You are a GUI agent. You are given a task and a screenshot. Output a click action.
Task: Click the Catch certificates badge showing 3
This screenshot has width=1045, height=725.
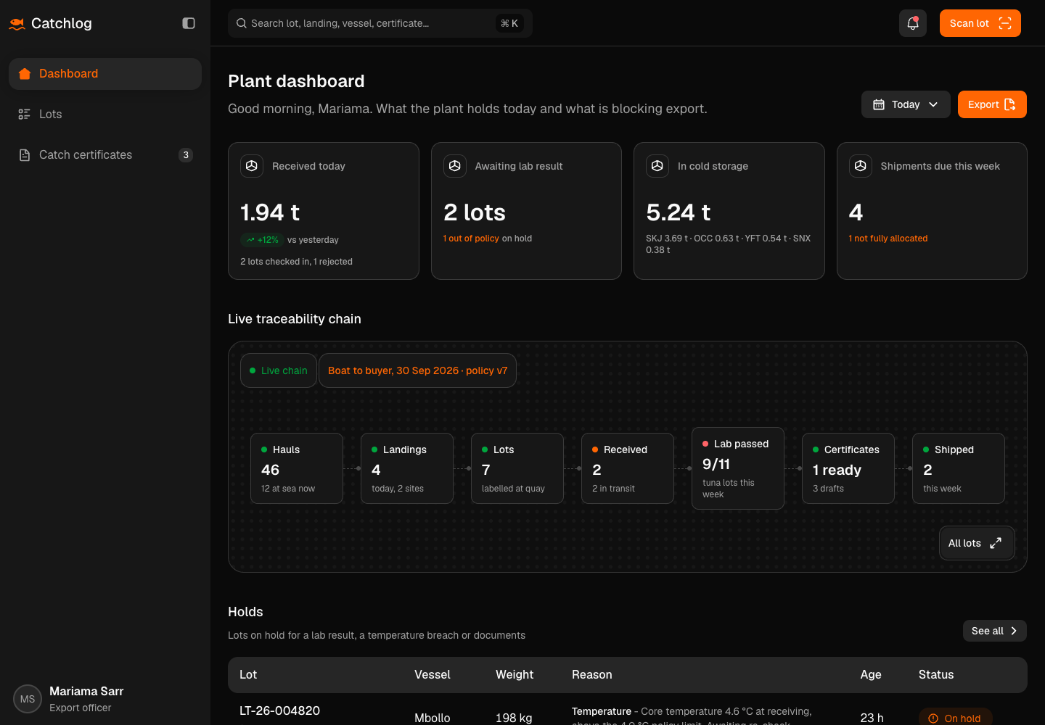186,155
